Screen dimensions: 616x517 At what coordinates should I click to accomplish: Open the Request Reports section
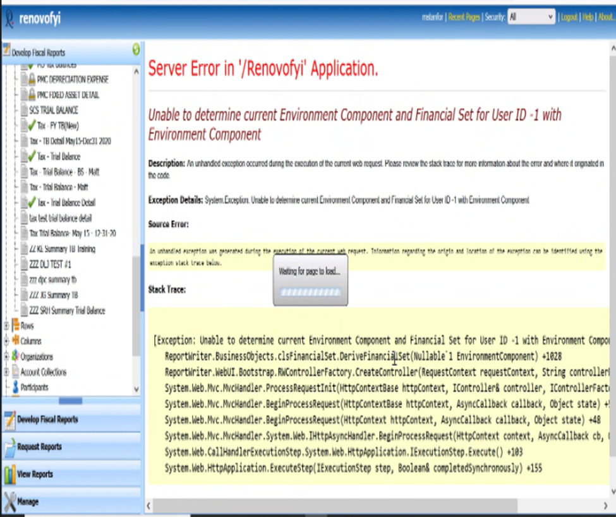click(x=71, y=447)
